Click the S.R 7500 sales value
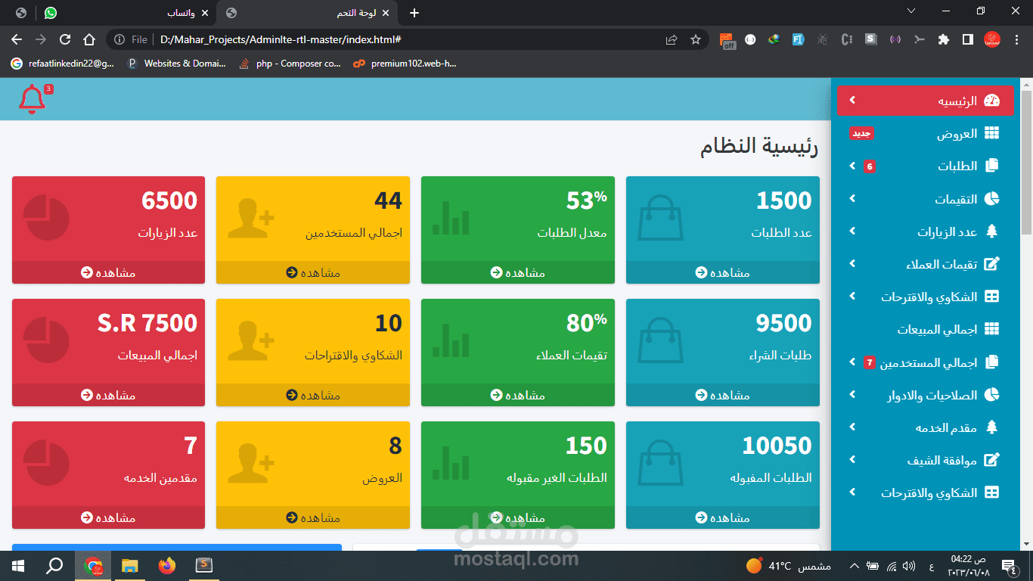The width and height of the screenshot is (1033, 581). coord(147,323)
